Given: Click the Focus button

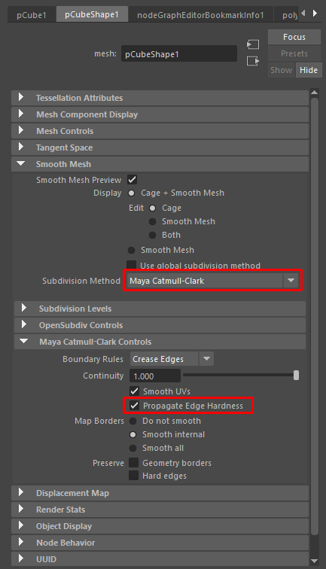Looking at the screenshot, I should (x=294, y=37).
